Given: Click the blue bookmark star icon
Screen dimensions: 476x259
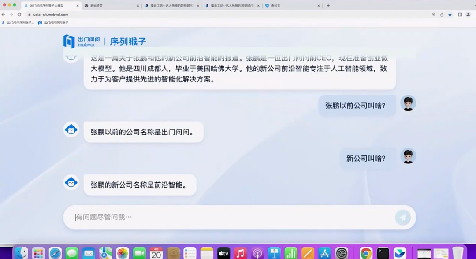Looking at the screenshot, I should [450, 15].
